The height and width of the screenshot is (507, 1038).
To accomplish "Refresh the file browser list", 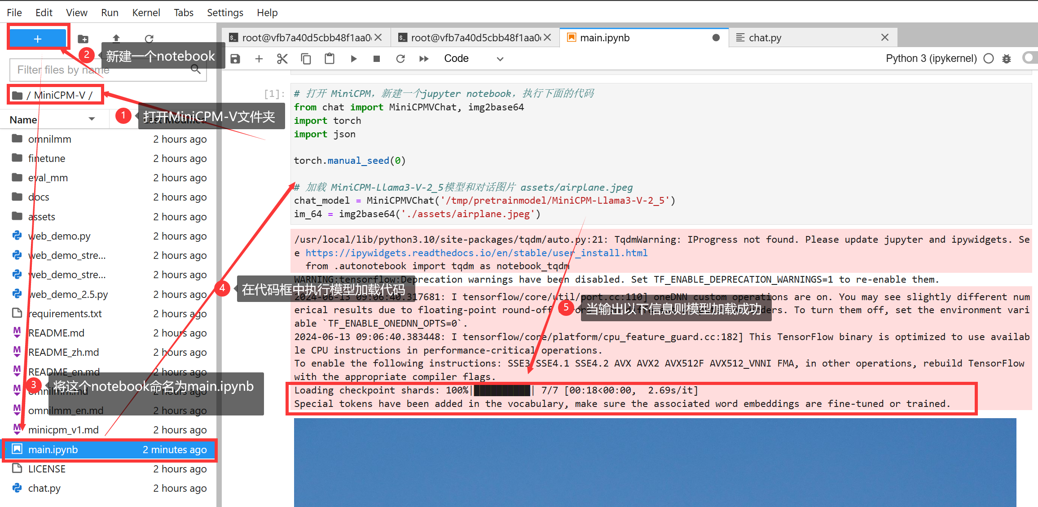I will click(149, 39).
